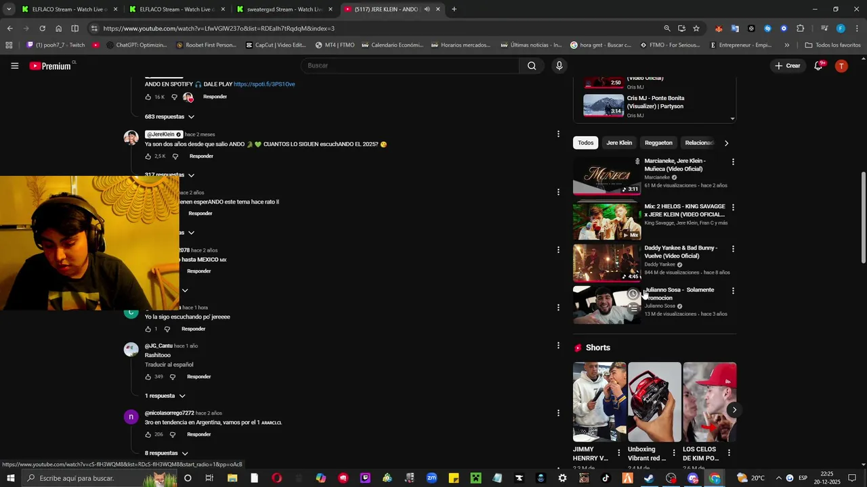
Task: Expand the 8 respuestas replies
Action: pos(166,453)
